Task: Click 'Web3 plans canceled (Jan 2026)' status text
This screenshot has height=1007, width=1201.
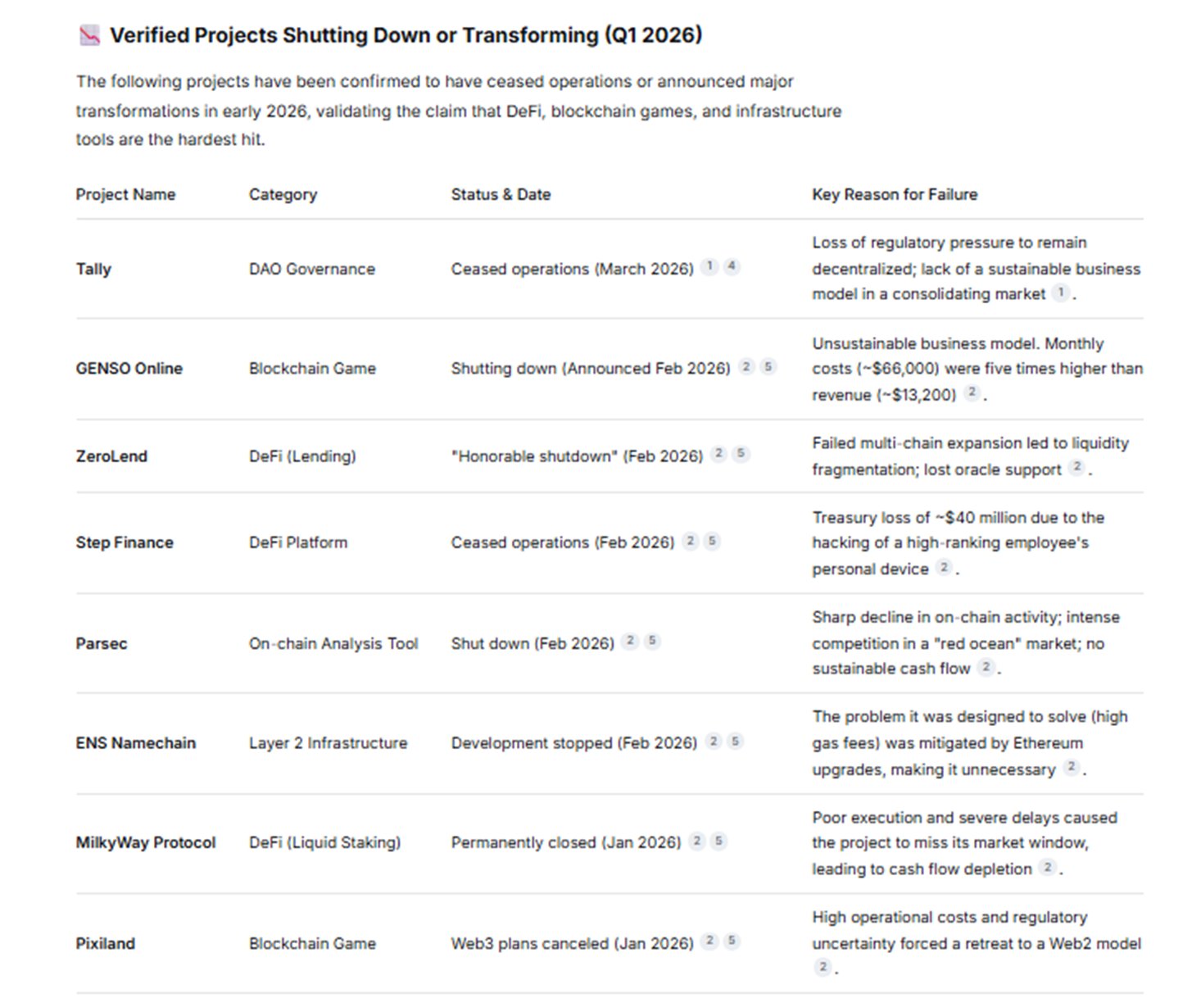Action: coord(572,944)
